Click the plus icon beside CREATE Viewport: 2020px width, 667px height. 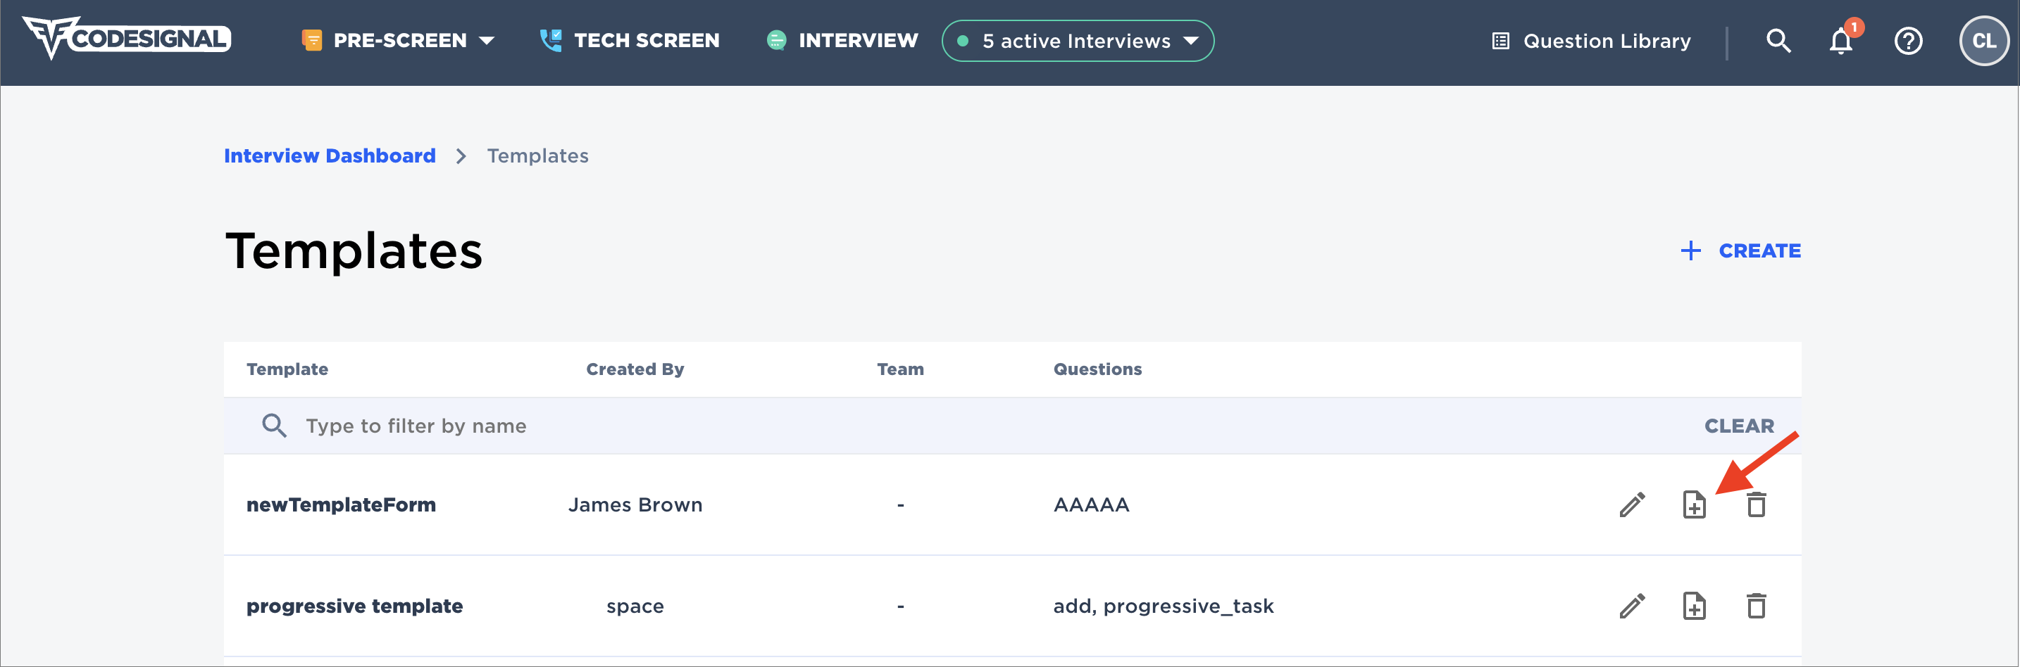tap(1690, 250)
